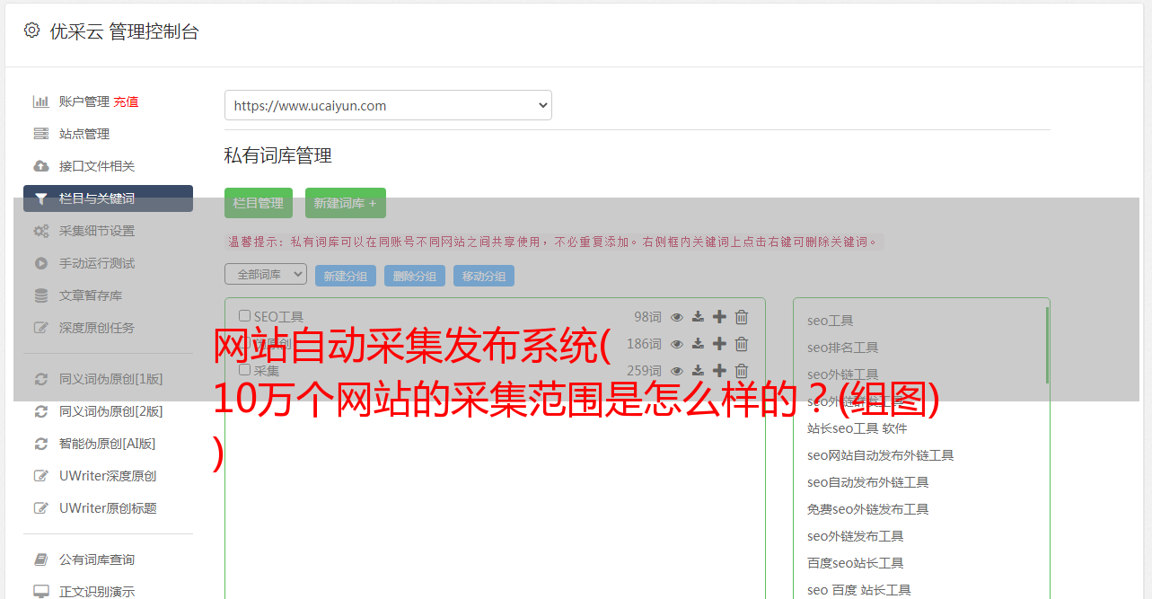Open UWriter深度原创 in the sidebar
The image size is (1152, 599).
[108, 476]
